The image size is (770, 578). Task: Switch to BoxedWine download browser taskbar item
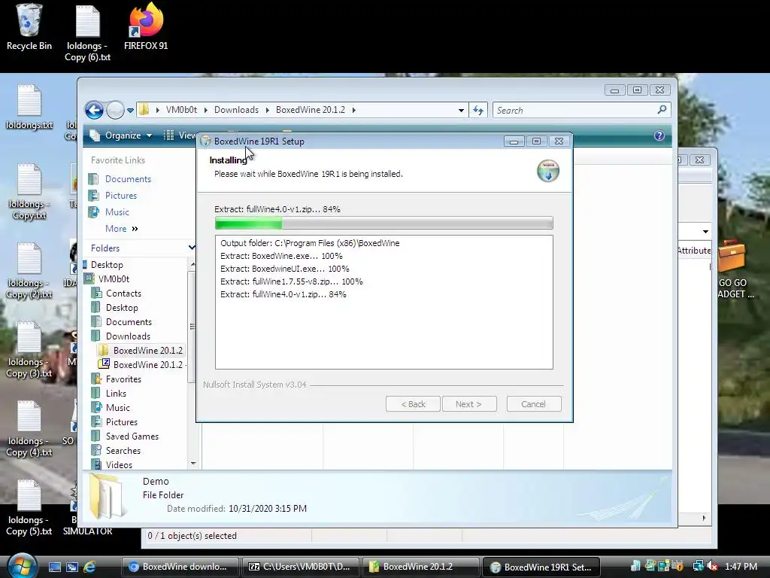click(179, 567)
